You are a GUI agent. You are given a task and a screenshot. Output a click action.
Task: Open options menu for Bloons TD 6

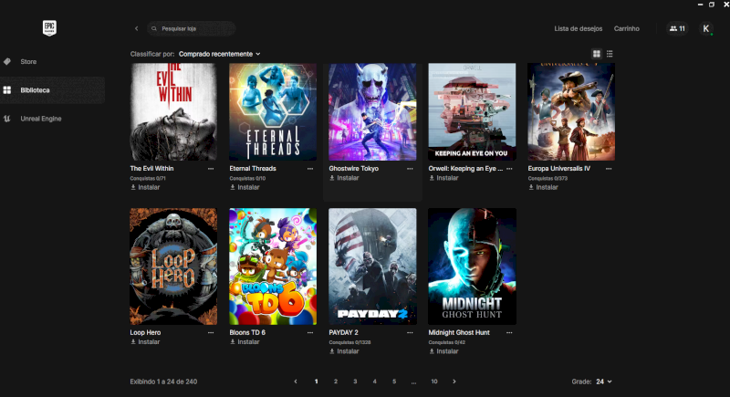pos(310,332)
